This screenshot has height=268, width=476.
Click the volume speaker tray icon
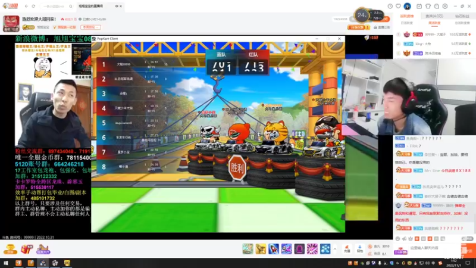(427, 263)
